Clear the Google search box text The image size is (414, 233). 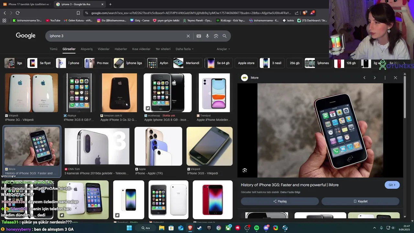coord(188,36)
